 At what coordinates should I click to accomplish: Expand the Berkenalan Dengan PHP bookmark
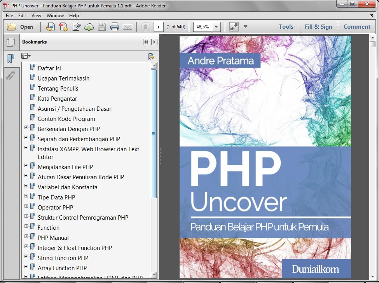pyautogui.click(x=26, y=128)
